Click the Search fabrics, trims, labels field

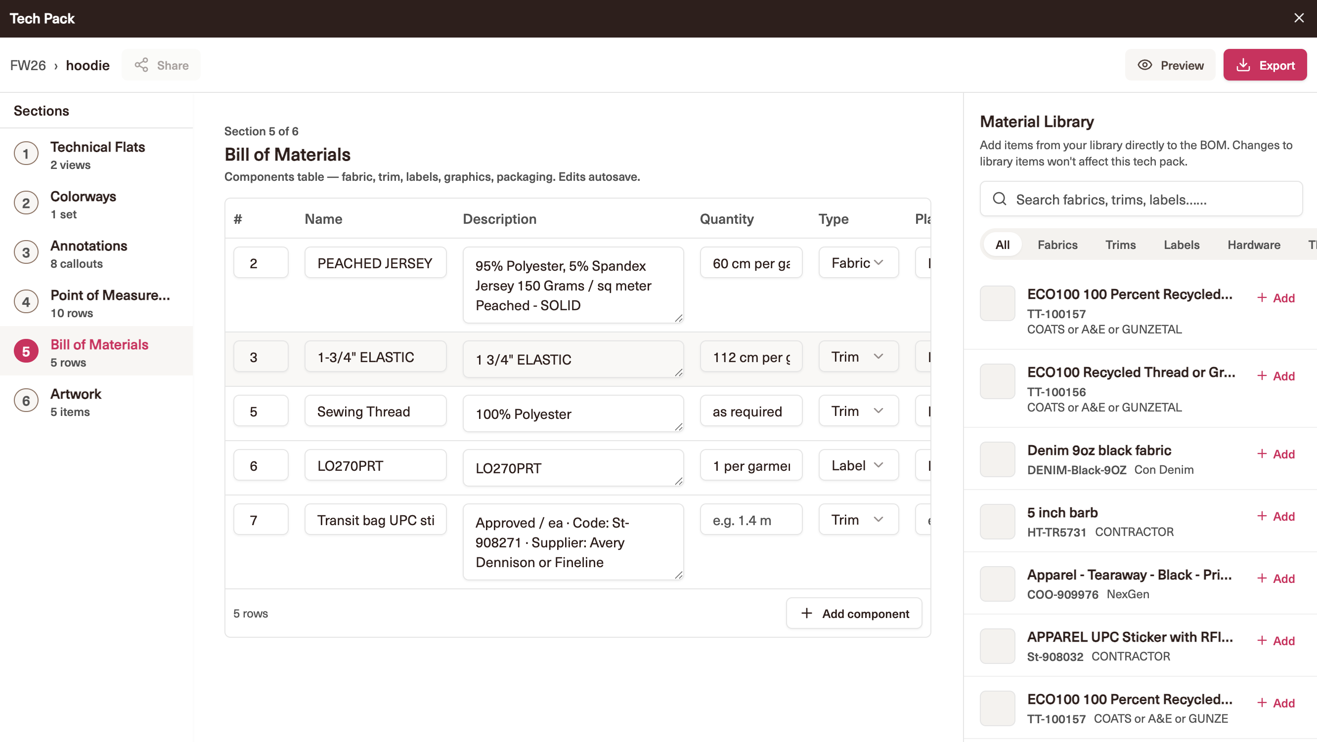pos(1141,199)
